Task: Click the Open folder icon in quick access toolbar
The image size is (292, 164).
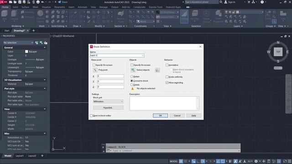Action: (15, 2)
